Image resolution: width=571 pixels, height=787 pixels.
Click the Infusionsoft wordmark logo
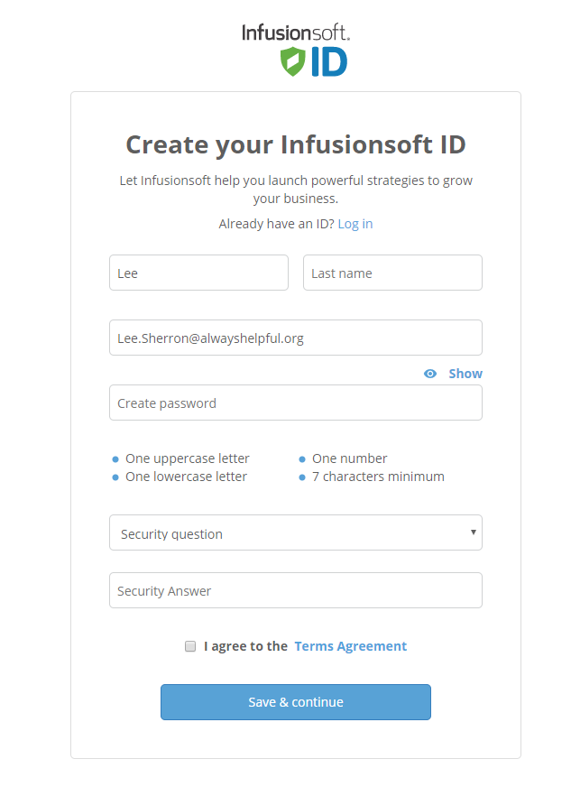[295, 32]
